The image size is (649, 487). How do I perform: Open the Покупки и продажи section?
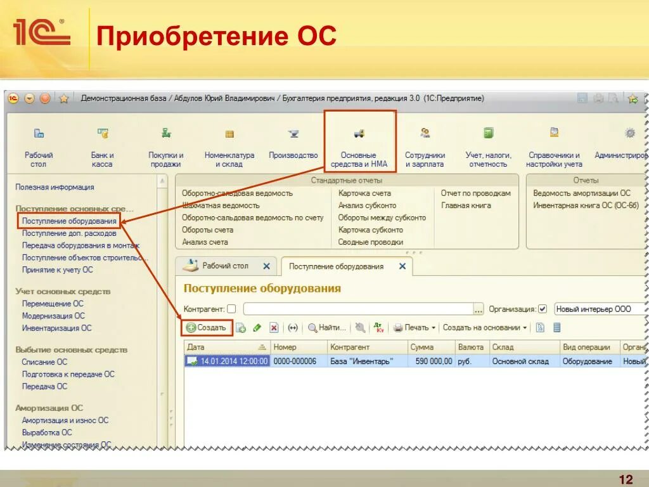click(166, 147)
